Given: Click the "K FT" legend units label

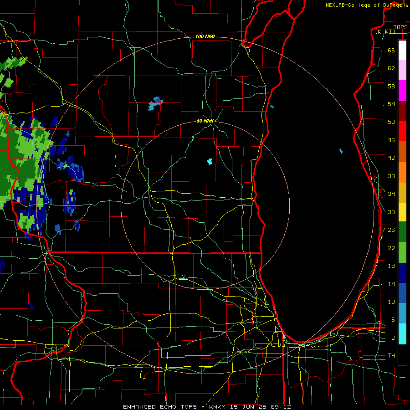Looking at the screenshot, I should click(x=385, y=32).
